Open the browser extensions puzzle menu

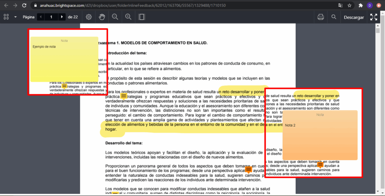pos(361,6)
